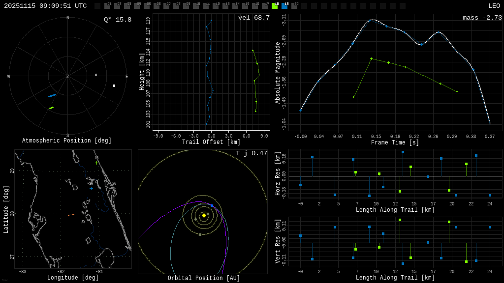Click the M marker on the polar plot

click(x=114, y=86)
